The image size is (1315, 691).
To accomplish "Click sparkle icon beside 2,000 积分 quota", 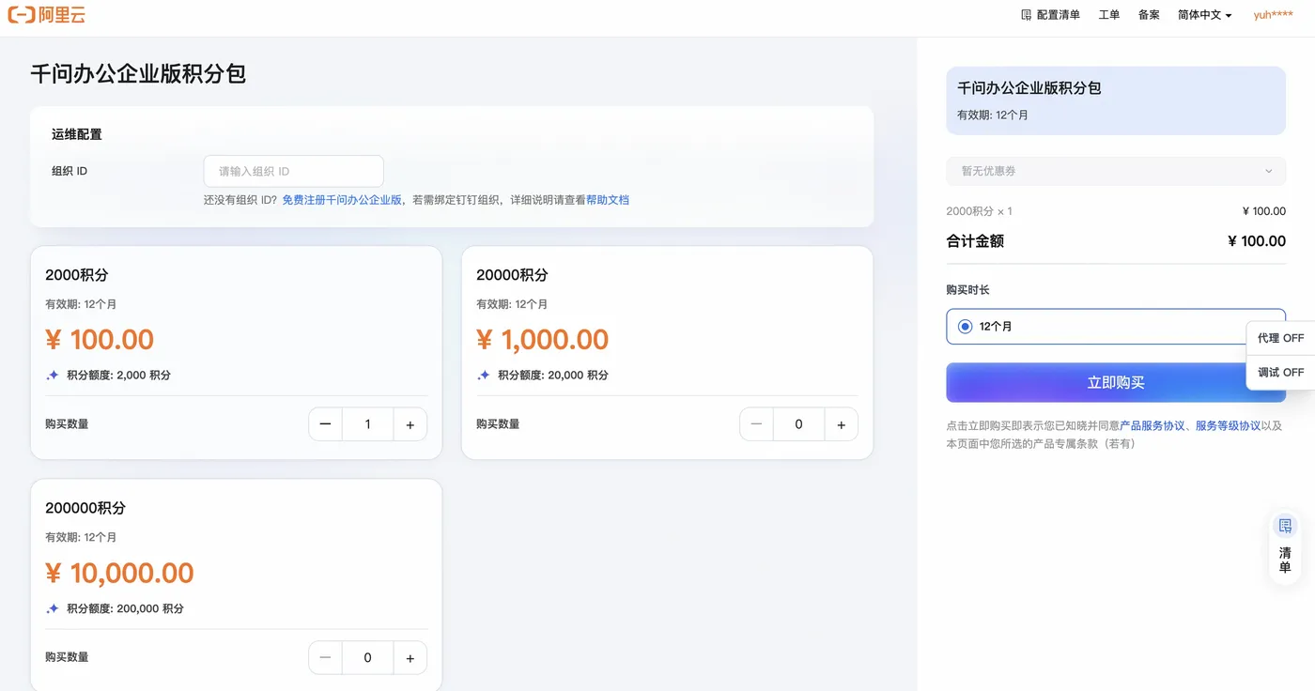I will pos(53,375).
